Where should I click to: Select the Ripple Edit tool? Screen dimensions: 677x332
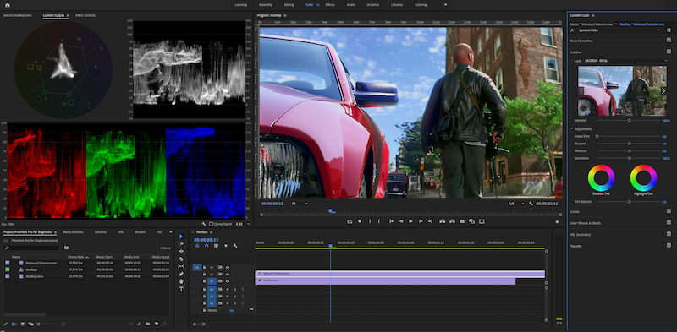click(x=181, y=252)
